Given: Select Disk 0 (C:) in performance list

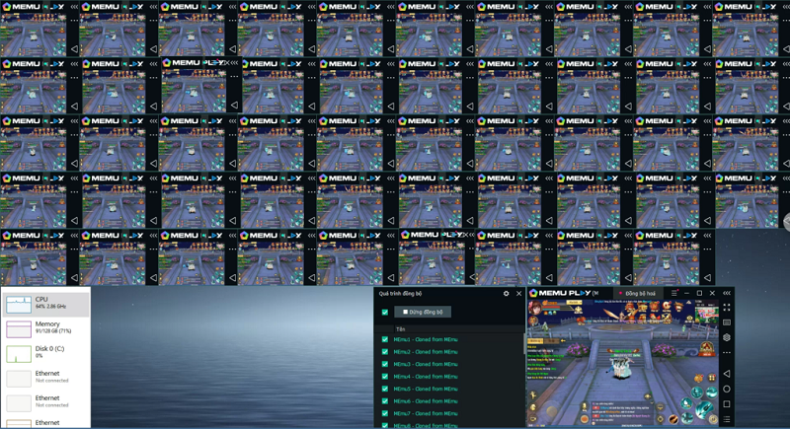Looking at the screenshot, I should coord(45,353).
